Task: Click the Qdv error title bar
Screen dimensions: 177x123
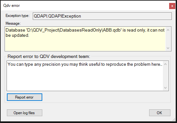Action: pyautogui.click(x=85, y=6)
